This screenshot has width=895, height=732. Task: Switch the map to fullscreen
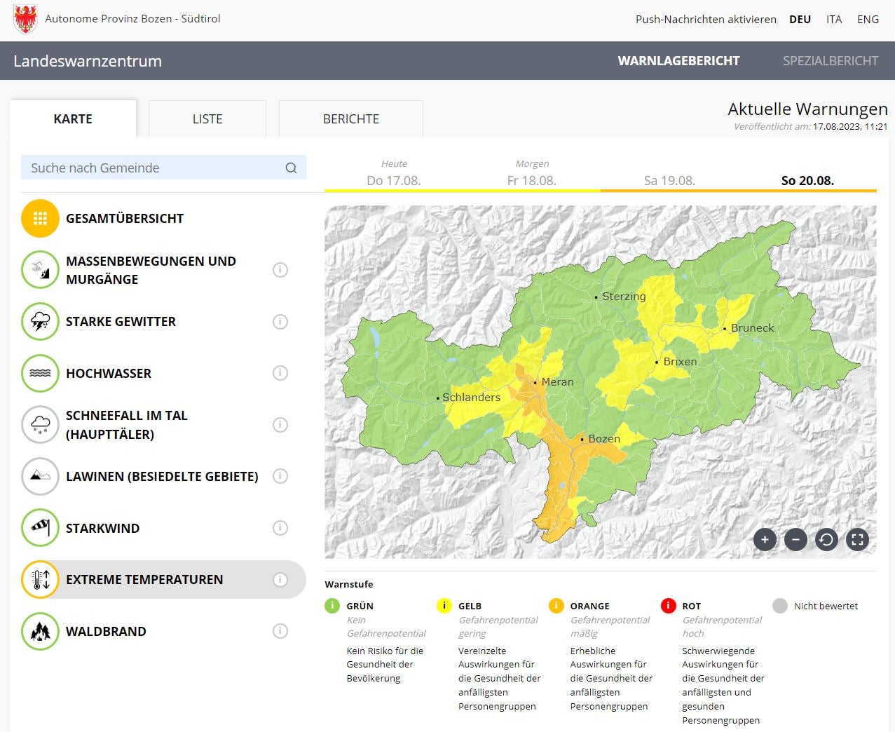(x=857, y=540)
